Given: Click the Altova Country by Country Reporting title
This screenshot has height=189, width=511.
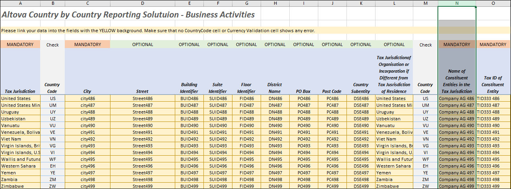Looking at the screenshot, I should tap(128, 15).
